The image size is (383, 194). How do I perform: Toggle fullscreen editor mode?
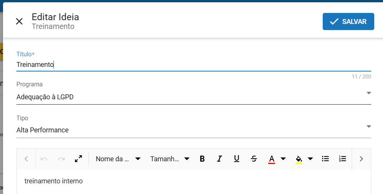click(78, 159)
